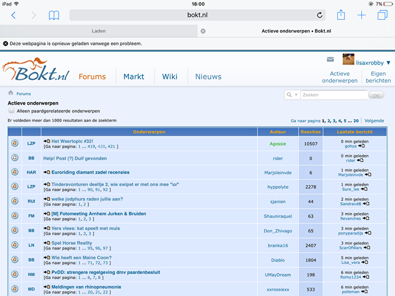
Task: Open author profile Agossie
Action: coord(278,144)
